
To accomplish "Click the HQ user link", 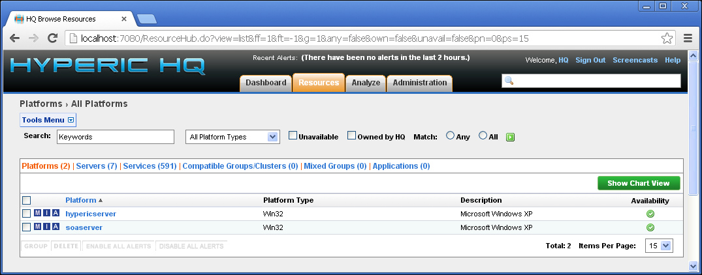I will pos(563,60).
